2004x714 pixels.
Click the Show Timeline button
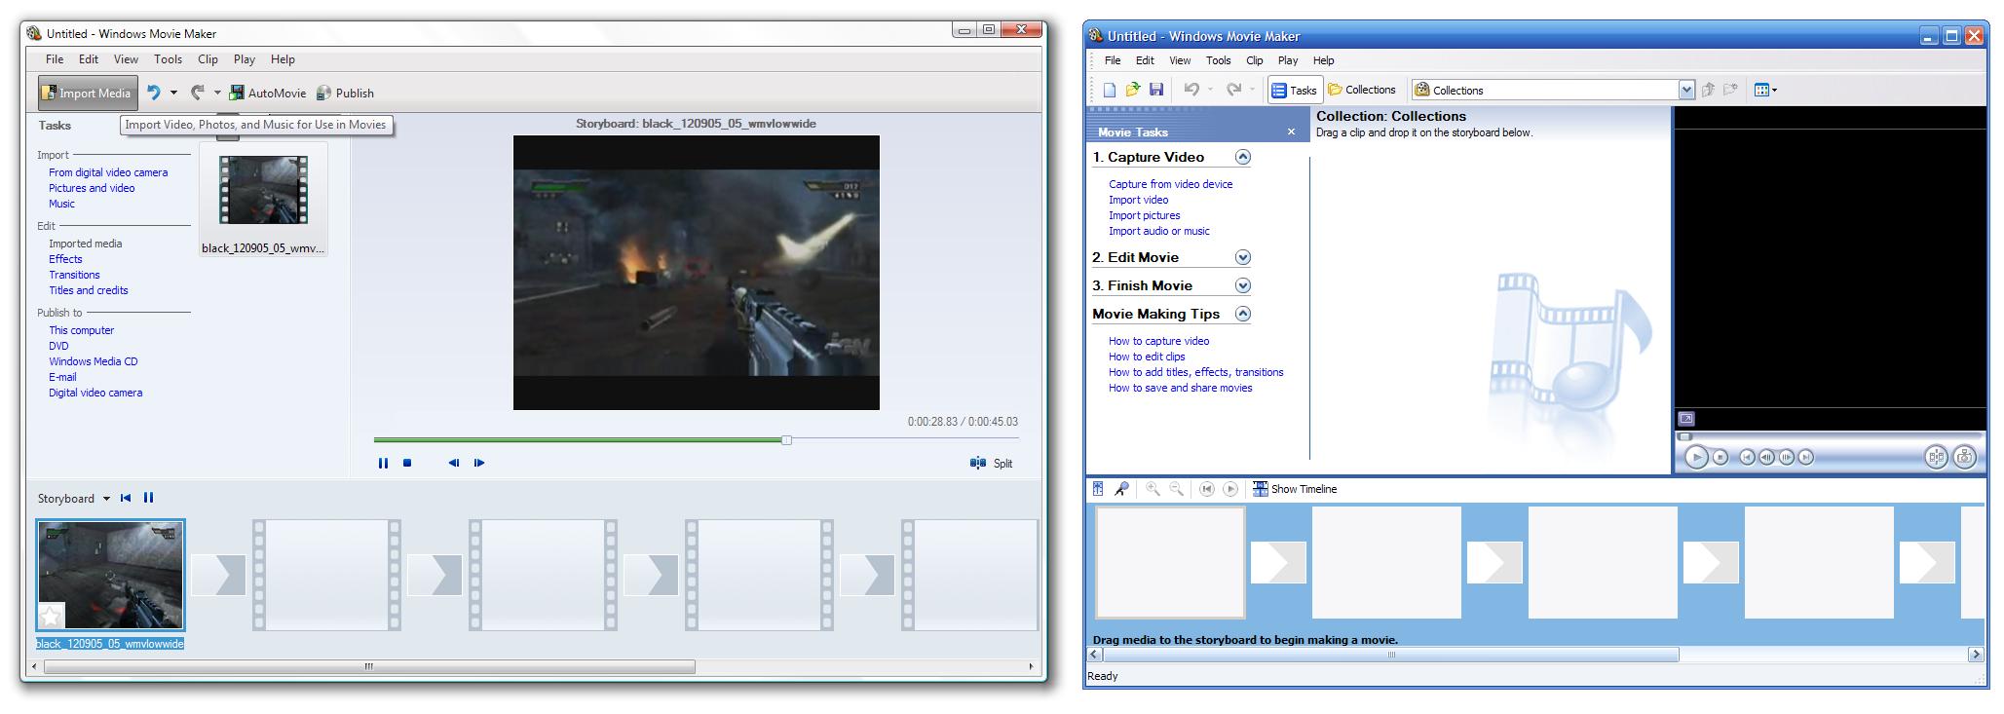pyautogui.click(x=1295, y=489)
